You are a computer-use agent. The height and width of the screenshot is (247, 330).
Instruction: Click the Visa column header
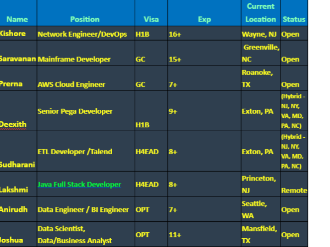pyautogui.click(x=151, y=13)
